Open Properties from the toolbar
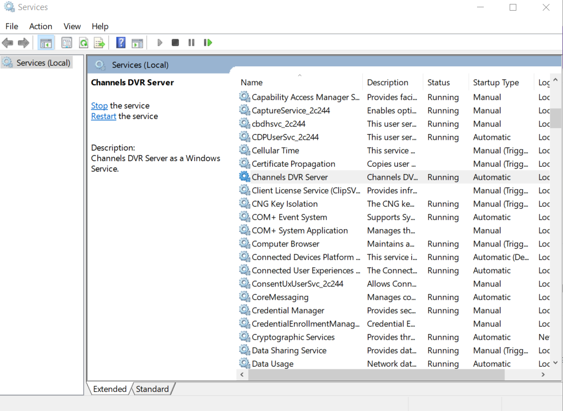The width and height of the screenshot is (563, 411). point(67,42)
